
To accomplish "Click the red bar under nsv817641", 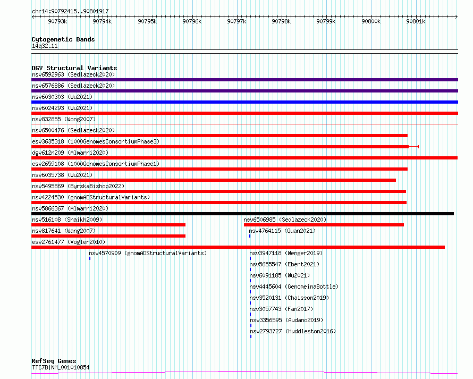I will pos(108,236).
